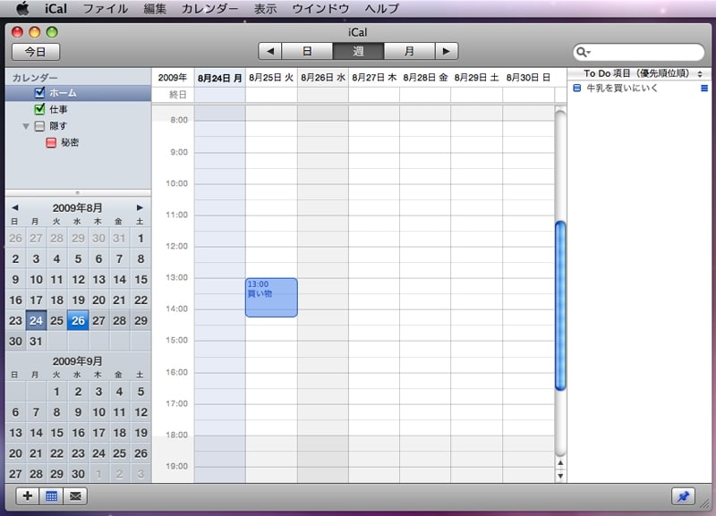Open search field options dropdown arrow

589,52
